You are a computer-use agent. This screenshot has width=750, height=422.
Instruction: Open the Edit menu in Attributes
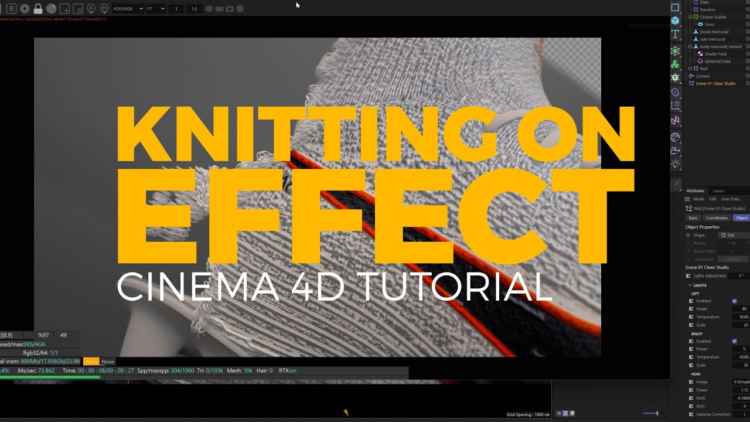tap(712, 199)
